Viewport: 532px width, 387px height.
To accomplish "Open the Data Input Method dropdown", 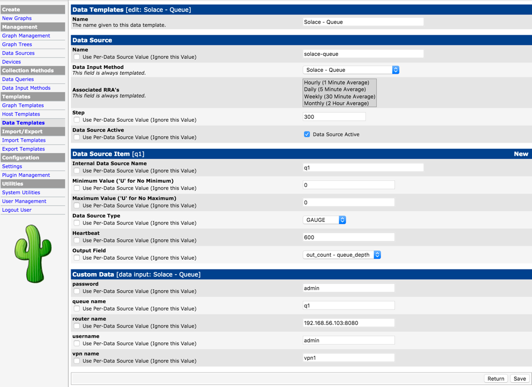I will [351, 70].
